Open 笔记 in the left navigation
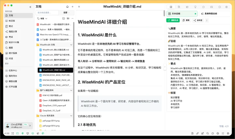 tap(19, 26)
